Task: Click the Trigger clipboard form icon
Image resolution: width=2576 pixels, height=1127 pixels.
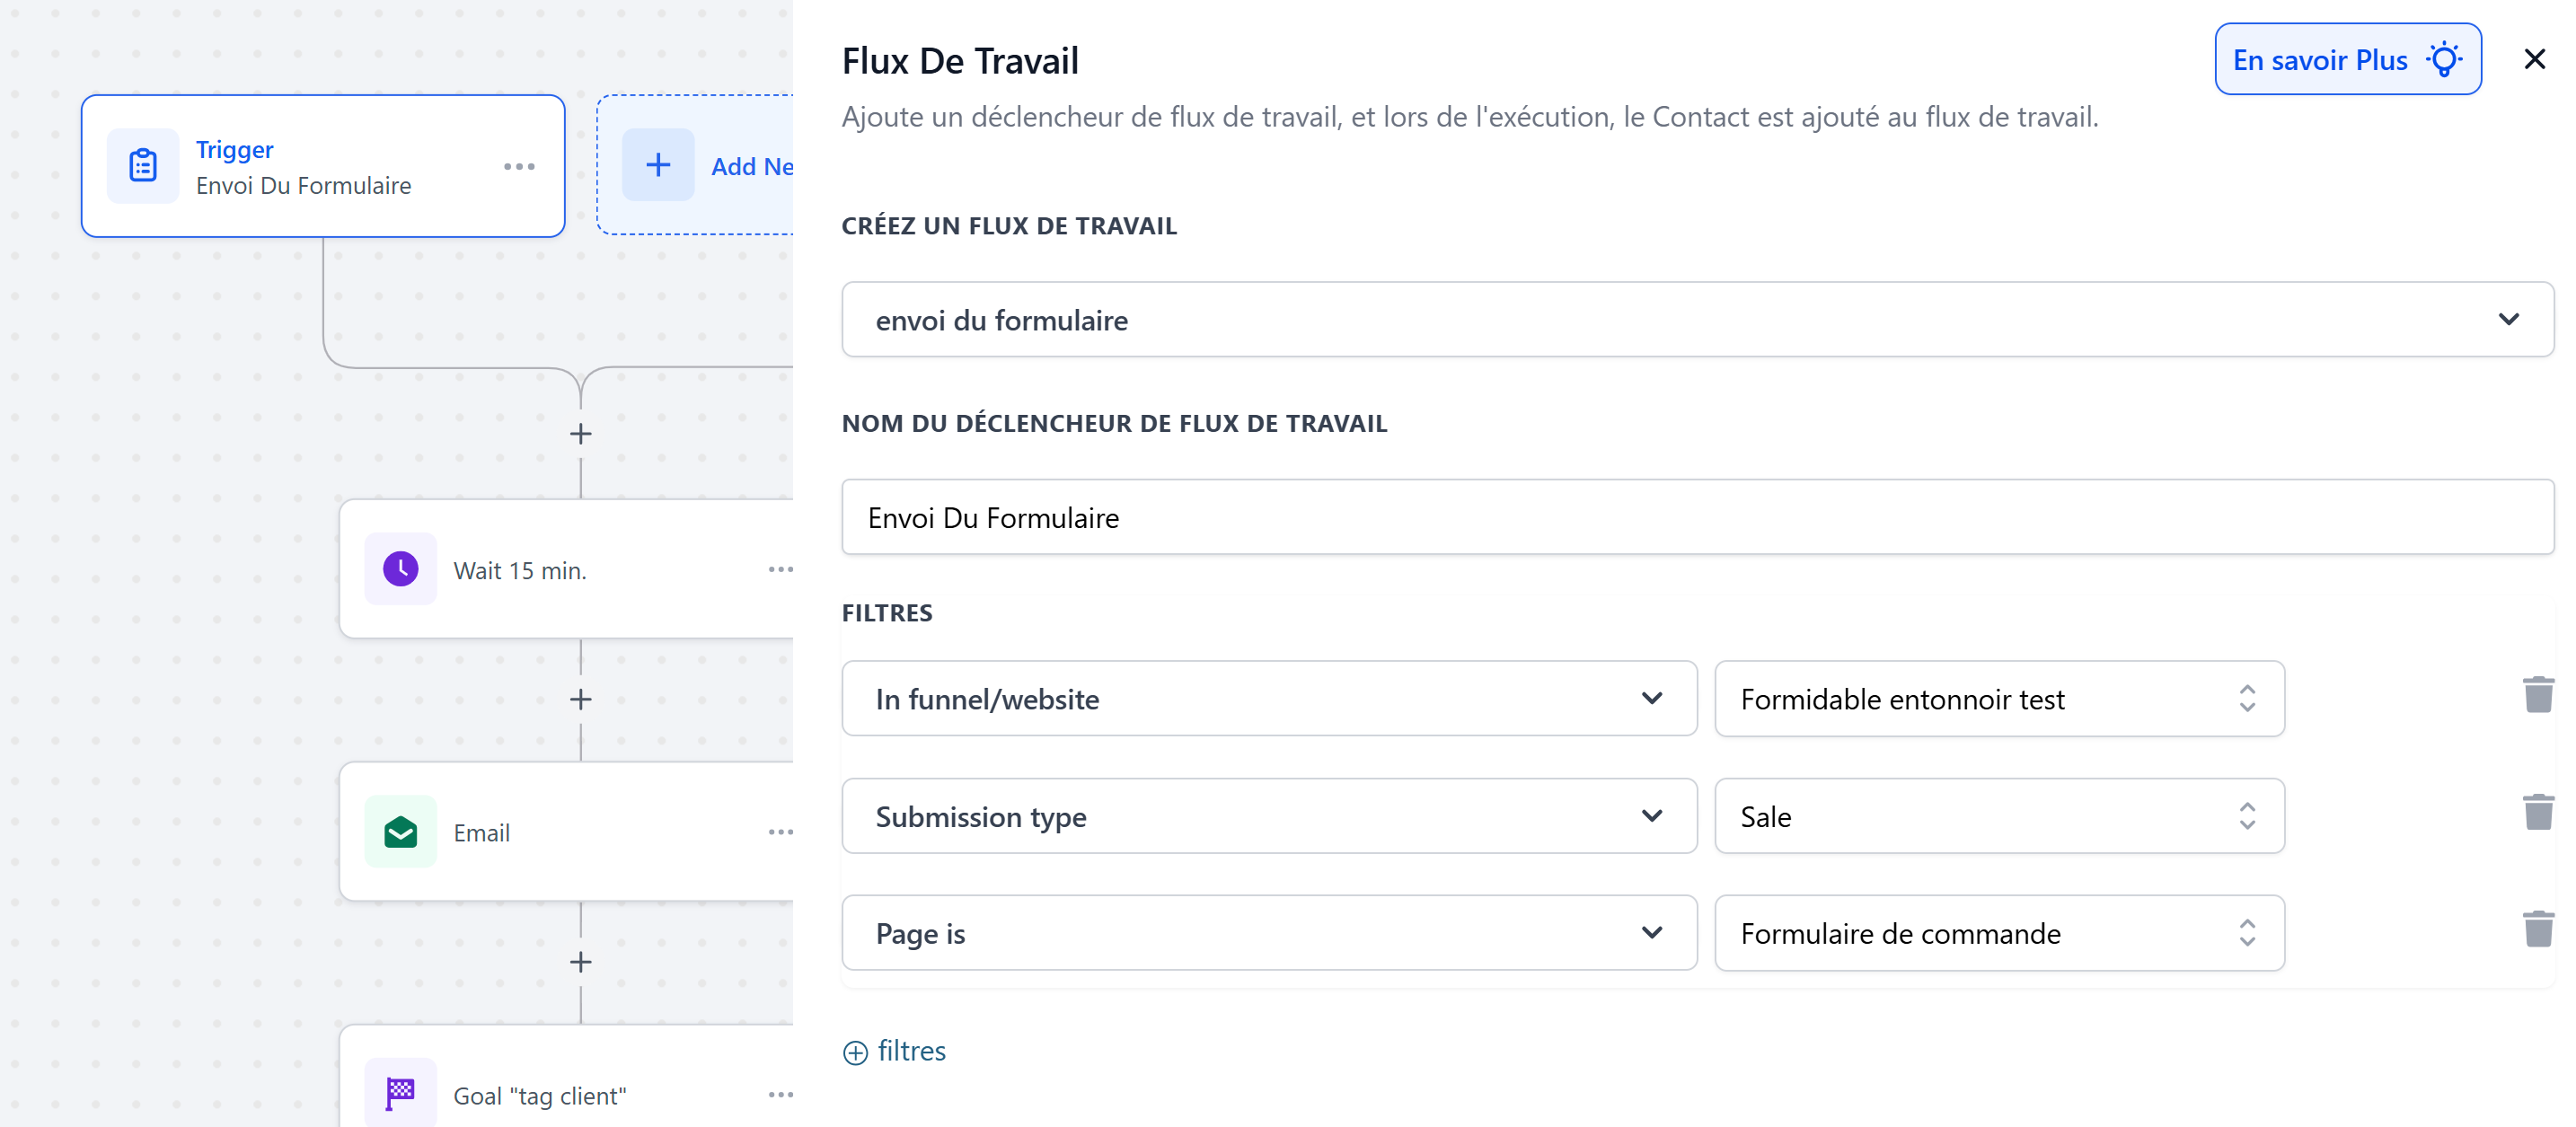Action: pos(143,166)
